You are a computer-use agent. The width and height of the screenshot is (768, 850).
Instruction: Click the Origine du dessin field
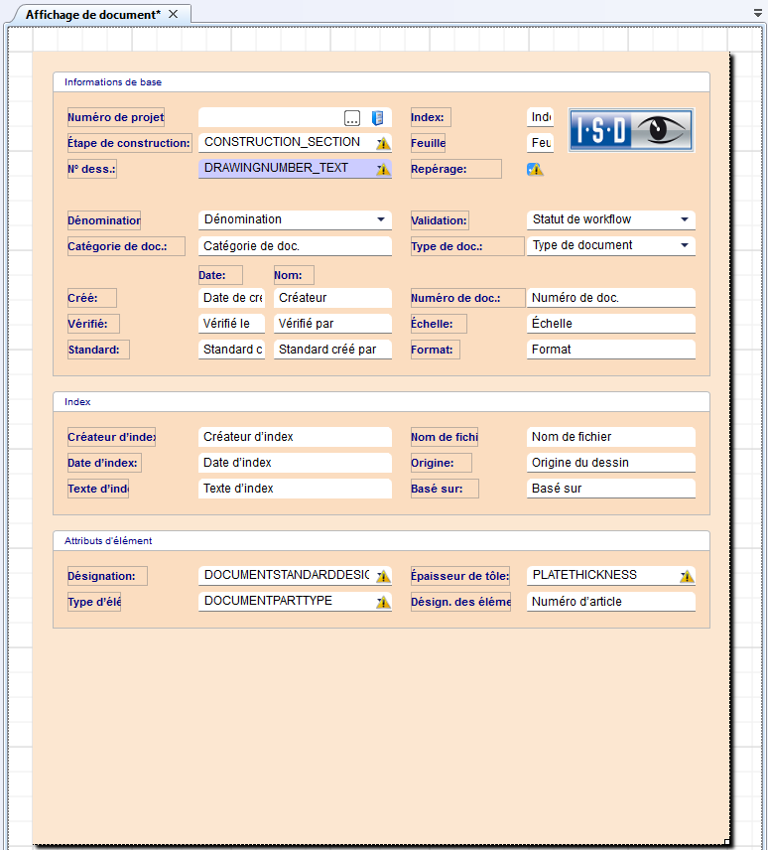(x=611, y=463)
